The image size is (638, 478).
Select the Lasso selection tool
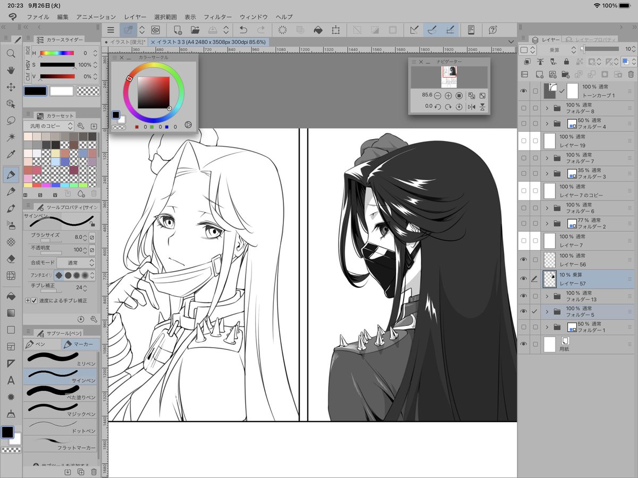click(x=11, y=121)
